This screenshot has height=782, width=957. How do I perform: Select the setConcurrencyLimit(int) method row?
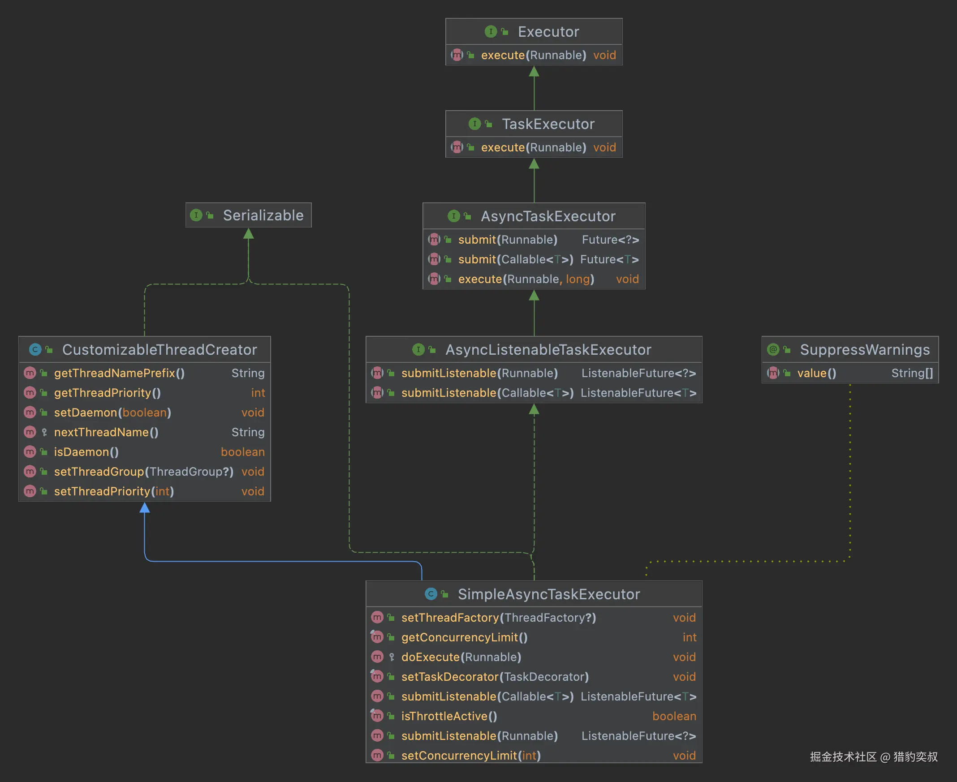pyautogui.click(x=471, y=756)
